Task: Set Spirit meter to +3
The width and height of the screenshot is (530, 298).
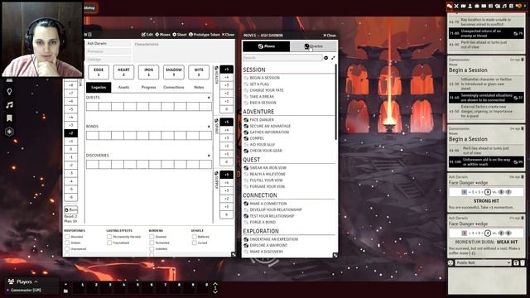Action: 226,138
